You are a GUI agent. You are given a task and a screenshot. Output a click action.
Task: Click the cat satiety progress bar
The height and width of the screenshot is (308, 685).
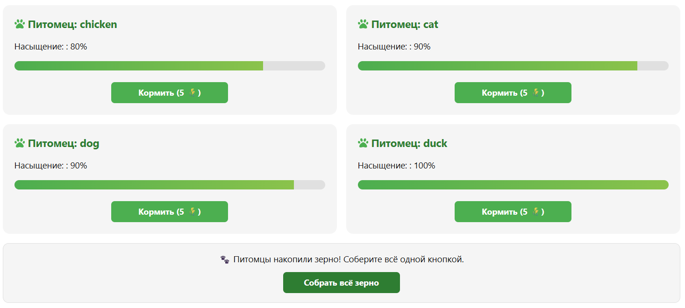(x=513, y=66)
